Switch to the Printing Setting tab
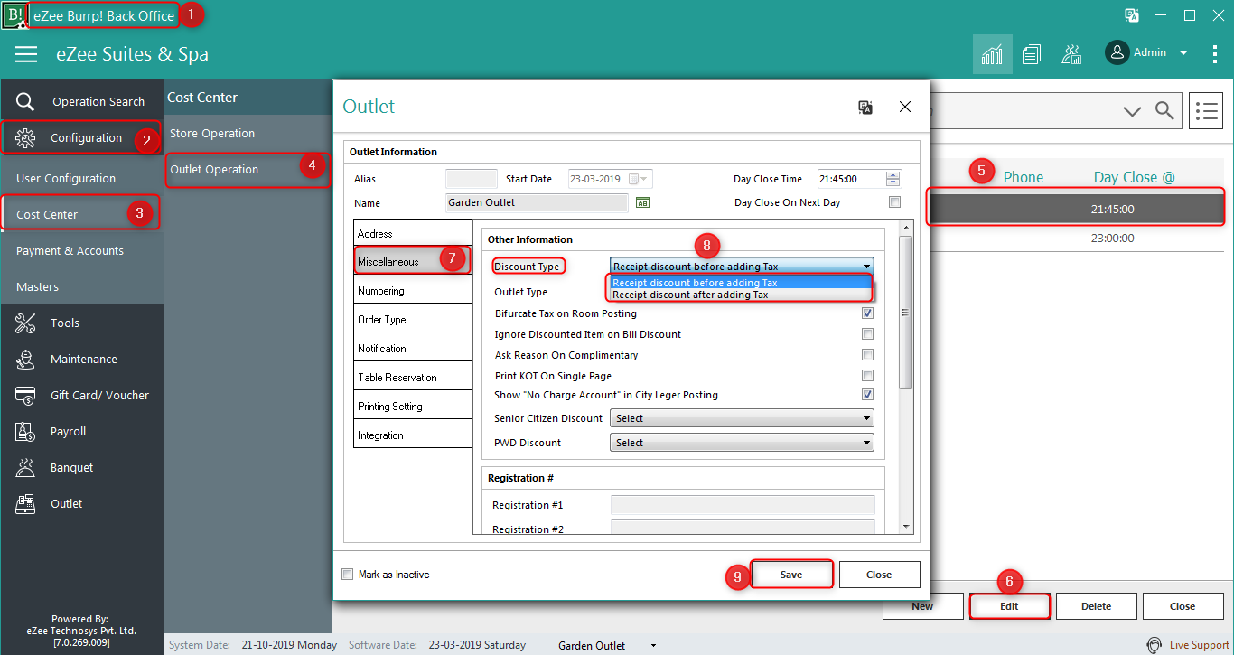This screenshot has height=655, width=1234. [x=413, y=407]
